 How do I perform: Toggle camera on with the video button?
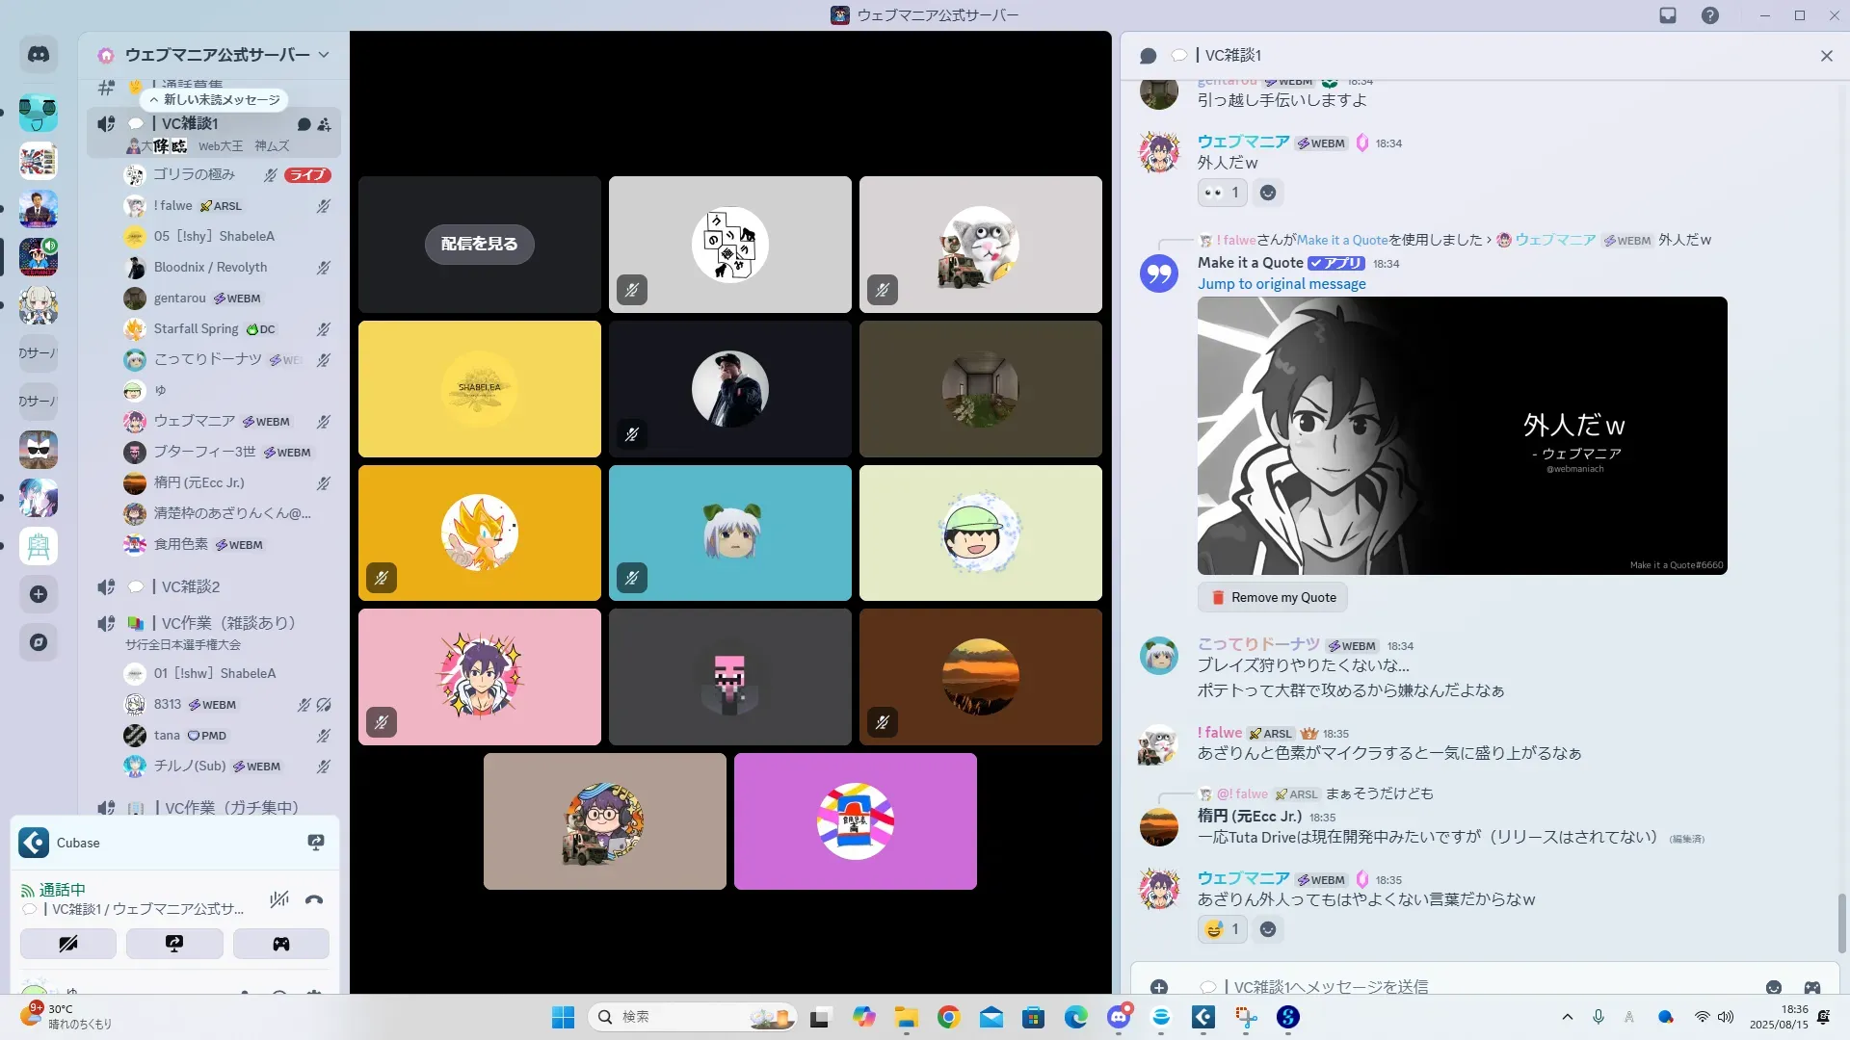[x=68, y=944]
